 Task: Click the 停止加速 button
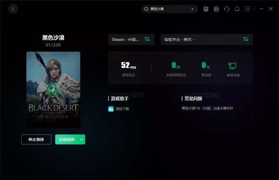click(37, 139)
